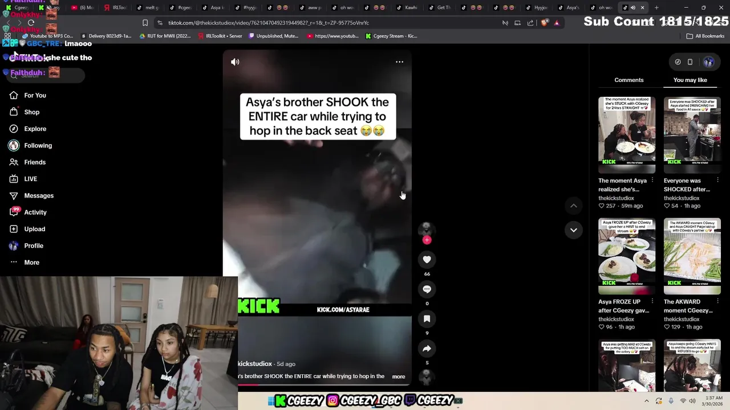Open options for 'The AWKWARD moment' card
The width and height of the screenshot is (730, 410).
717,301
